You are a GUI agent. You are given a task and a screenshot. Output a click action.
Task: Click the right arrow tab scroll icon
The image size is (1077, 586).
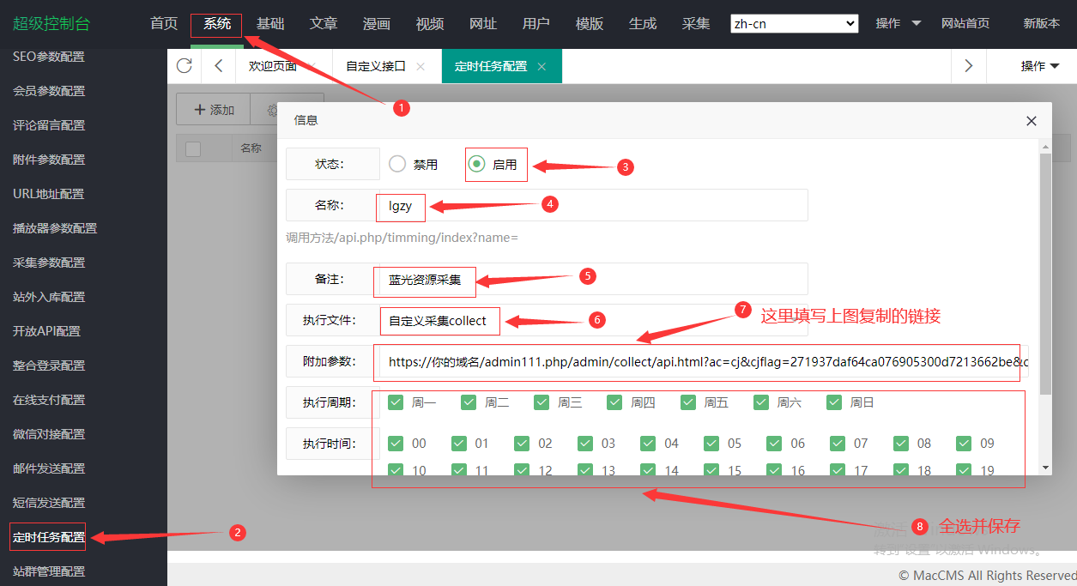(x=969, y=66)
